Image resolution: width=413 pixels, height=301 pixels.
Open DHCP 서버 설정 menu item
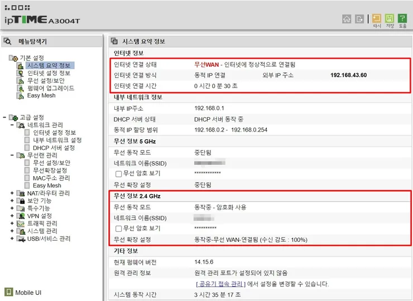click(54, 148)
